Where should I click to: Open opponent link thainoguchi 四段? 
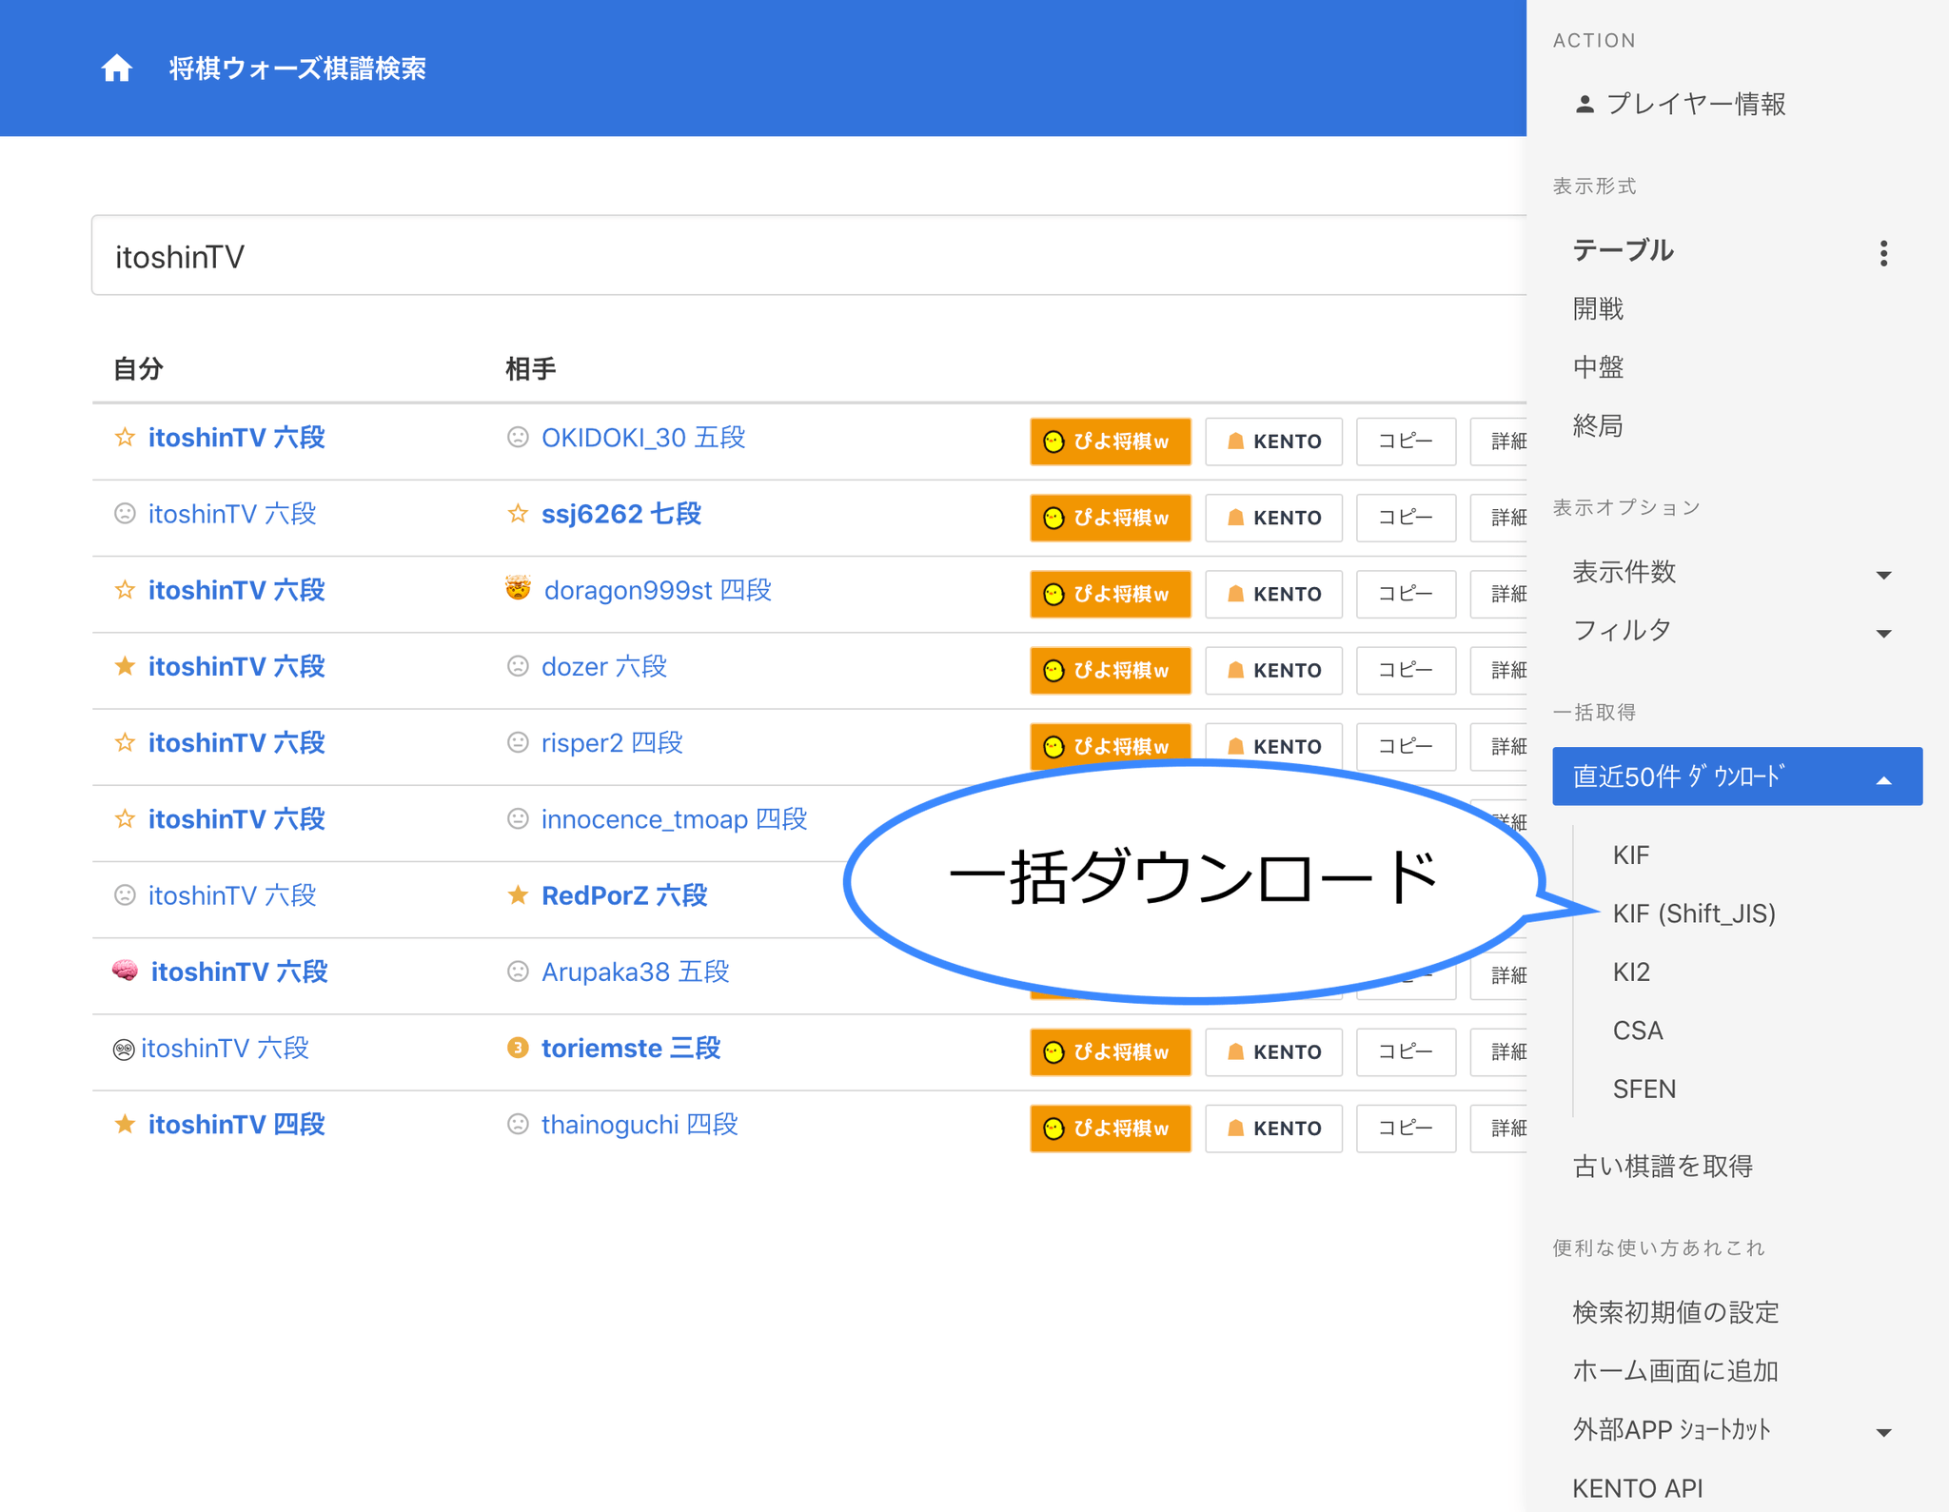[x=640, y=1125]
